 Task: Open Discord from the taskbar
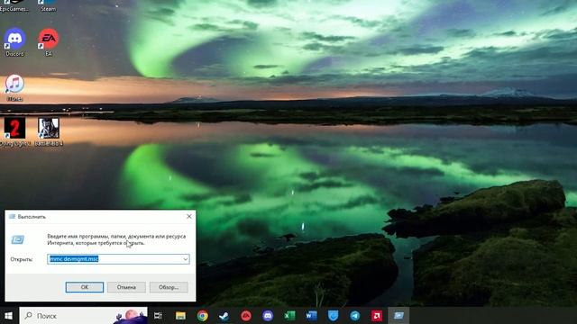pos(268,316)
